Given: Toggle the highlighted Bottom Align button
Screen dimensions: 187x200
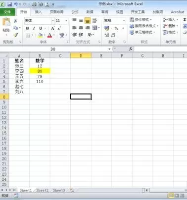Looking at the screenshot, I should tap(88, 21).
